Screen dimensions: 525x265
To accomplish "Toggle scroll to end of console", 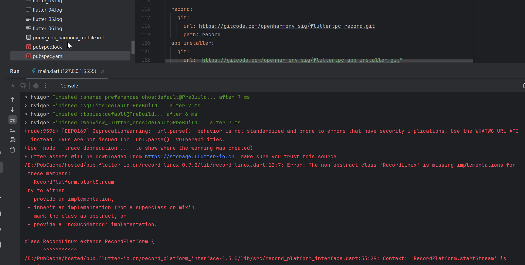I will (13, 130).
